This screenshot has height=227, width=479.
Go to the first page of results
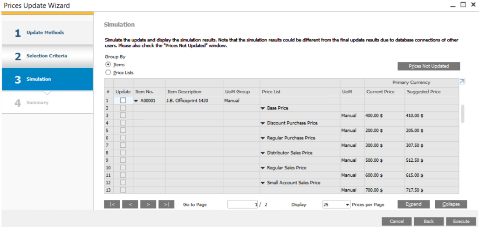point(112,204)
